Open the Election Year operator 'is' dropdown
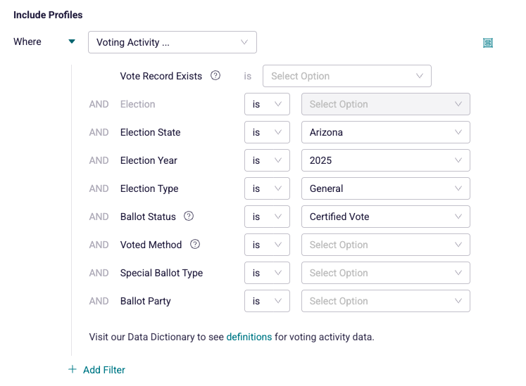Screen dimensions: 526x386 pos(267,160)
